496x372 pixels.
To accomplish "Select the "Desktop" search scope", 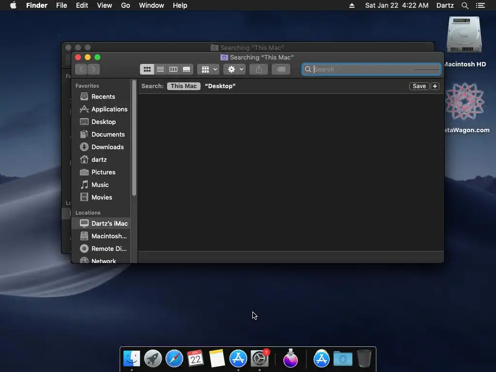I will tap(220, 86).
